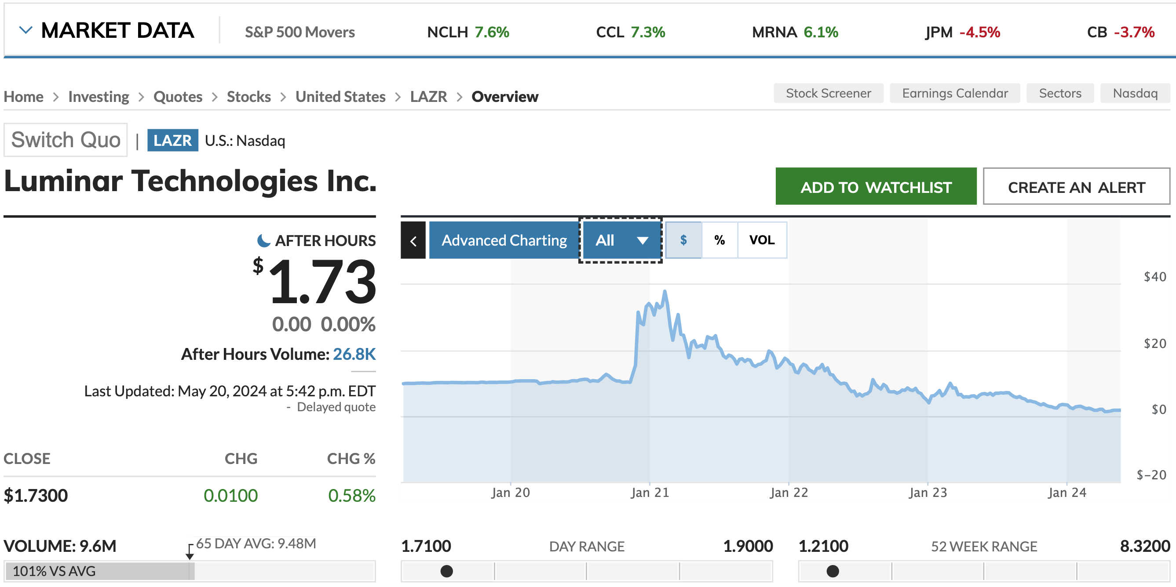Open the Switch Quote box
Screen dimensions: 1176x587
66,140
